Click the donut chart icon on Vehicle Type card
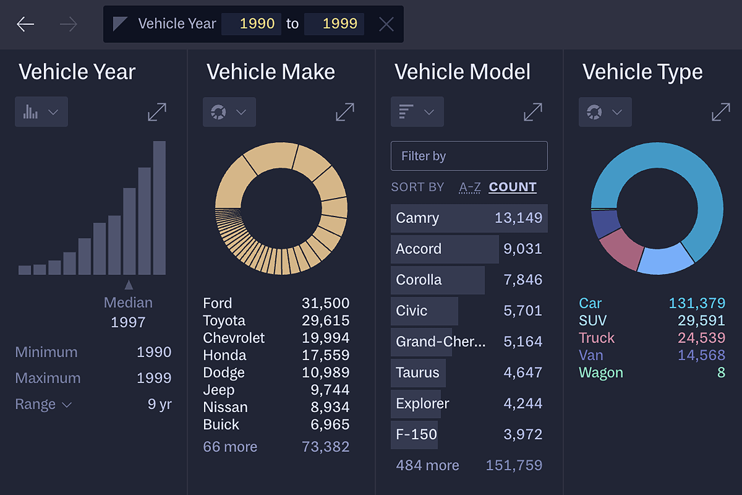This screenshot has width=742, height=495. point(595,112)
